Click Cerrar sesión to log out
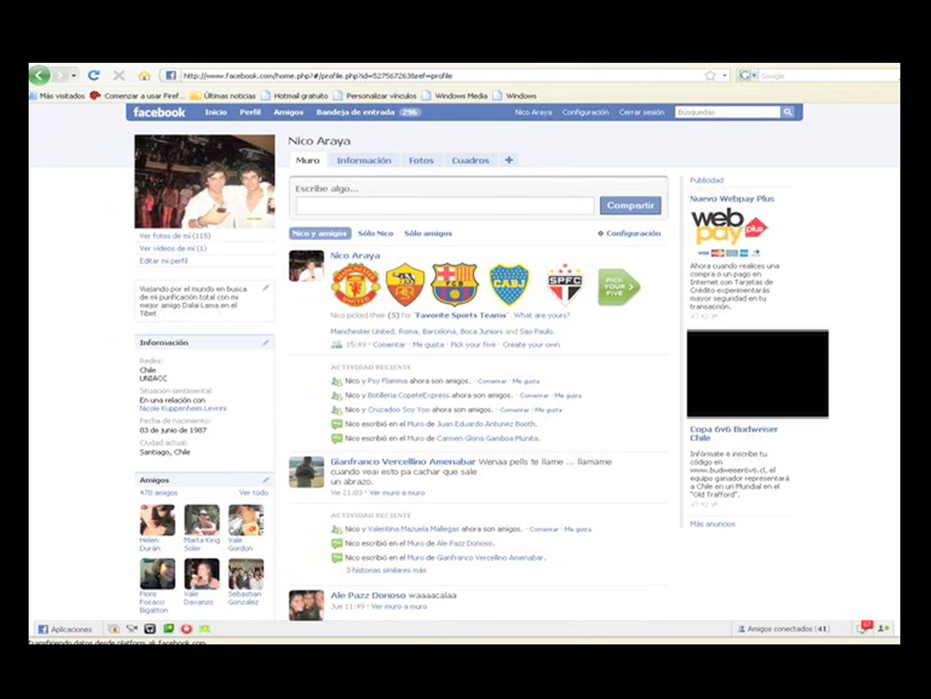Viewport: 931px width, 699px height. pyautogui.click(x=641, y=112)
